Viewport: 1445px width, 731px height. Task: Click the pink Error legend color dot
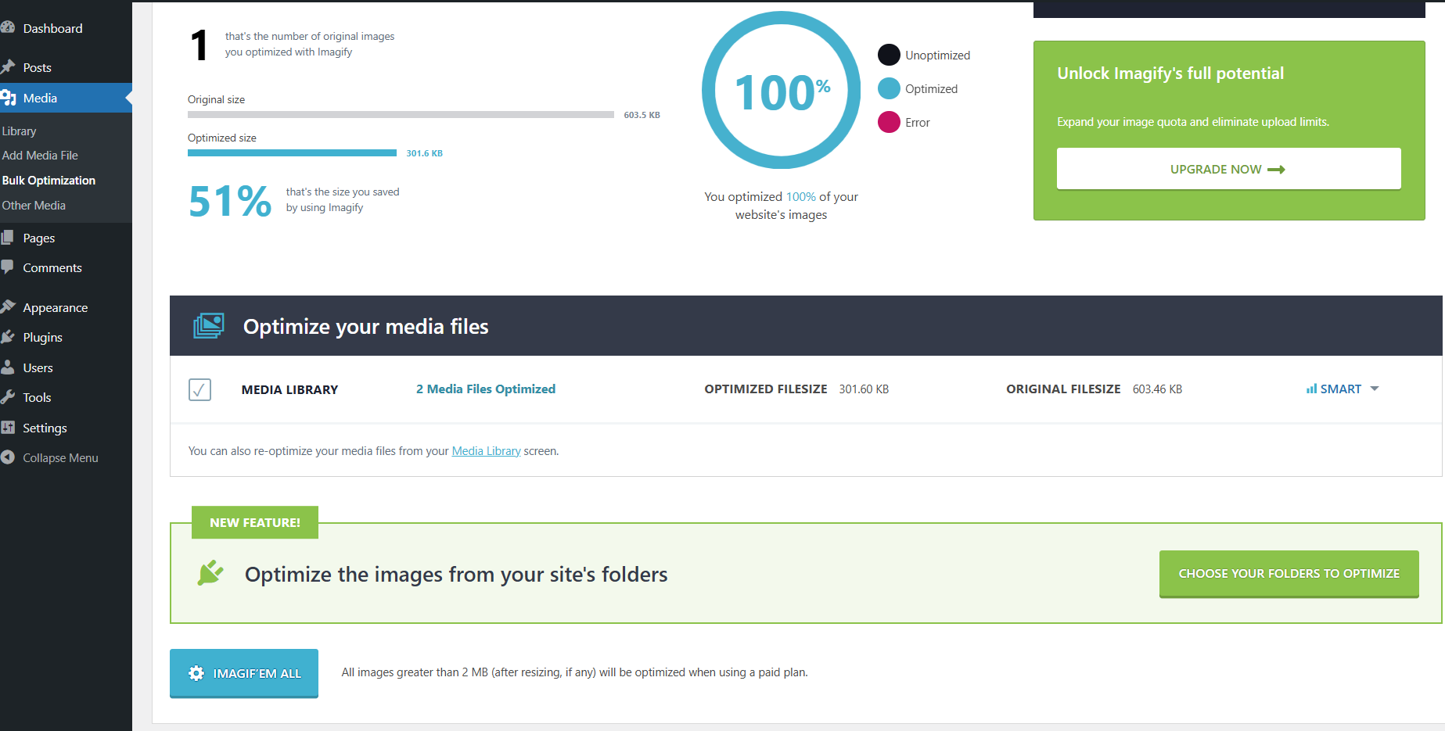click(889, 123)
